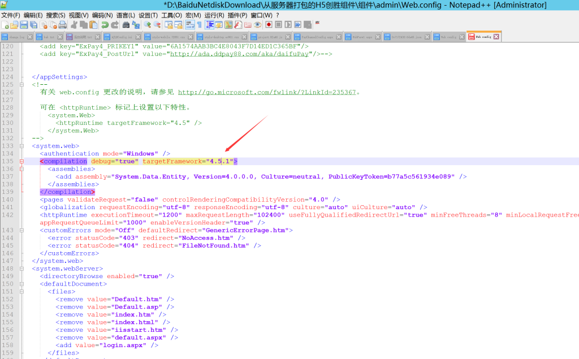Click the Print toolbar icon

click(61, 24)
